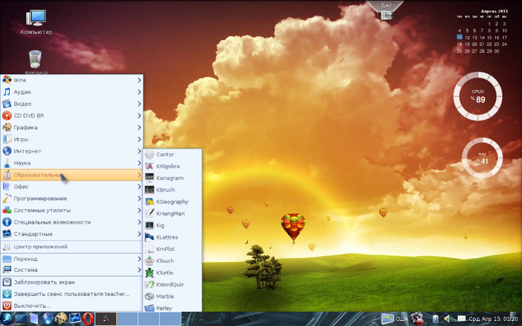Open the mail envelope tray icon
The image size is (522, 326).
(461, 318)
